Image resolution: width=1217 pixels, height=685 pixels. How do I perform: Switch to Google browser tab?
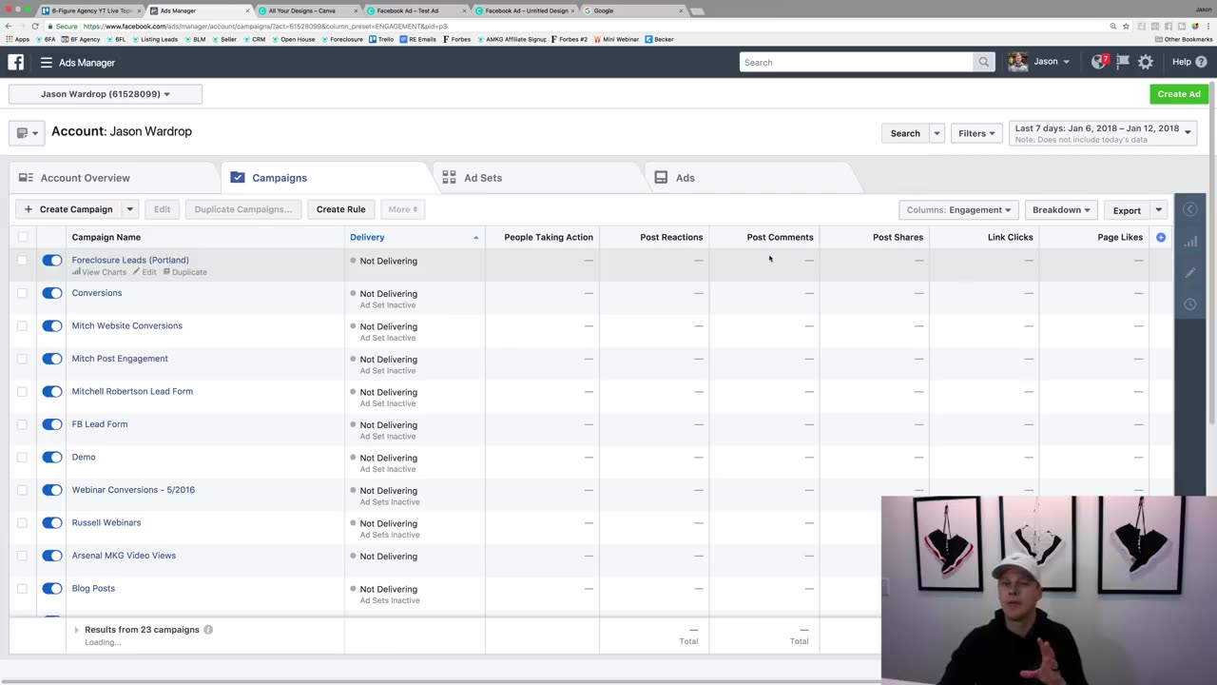click(632, 10)
